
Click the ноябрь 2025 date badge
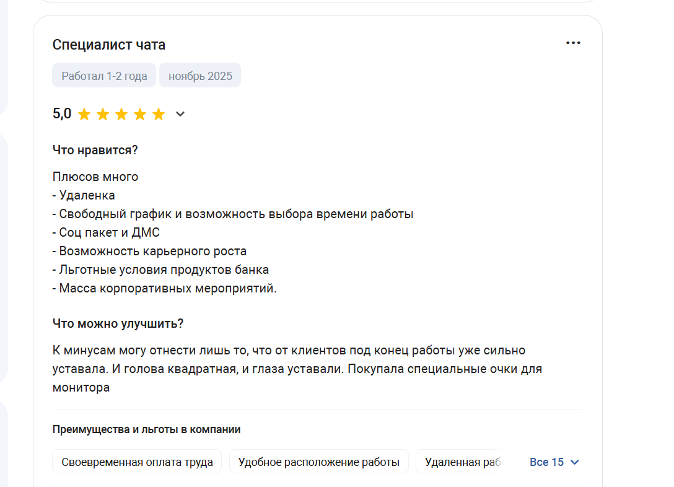click(200, 76)
